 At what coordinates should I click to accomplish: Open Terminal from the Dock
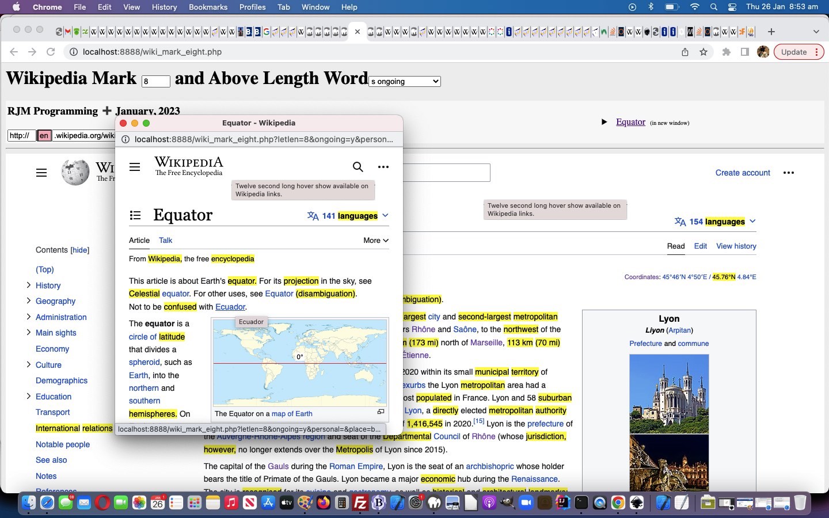[x=581, y=503]
